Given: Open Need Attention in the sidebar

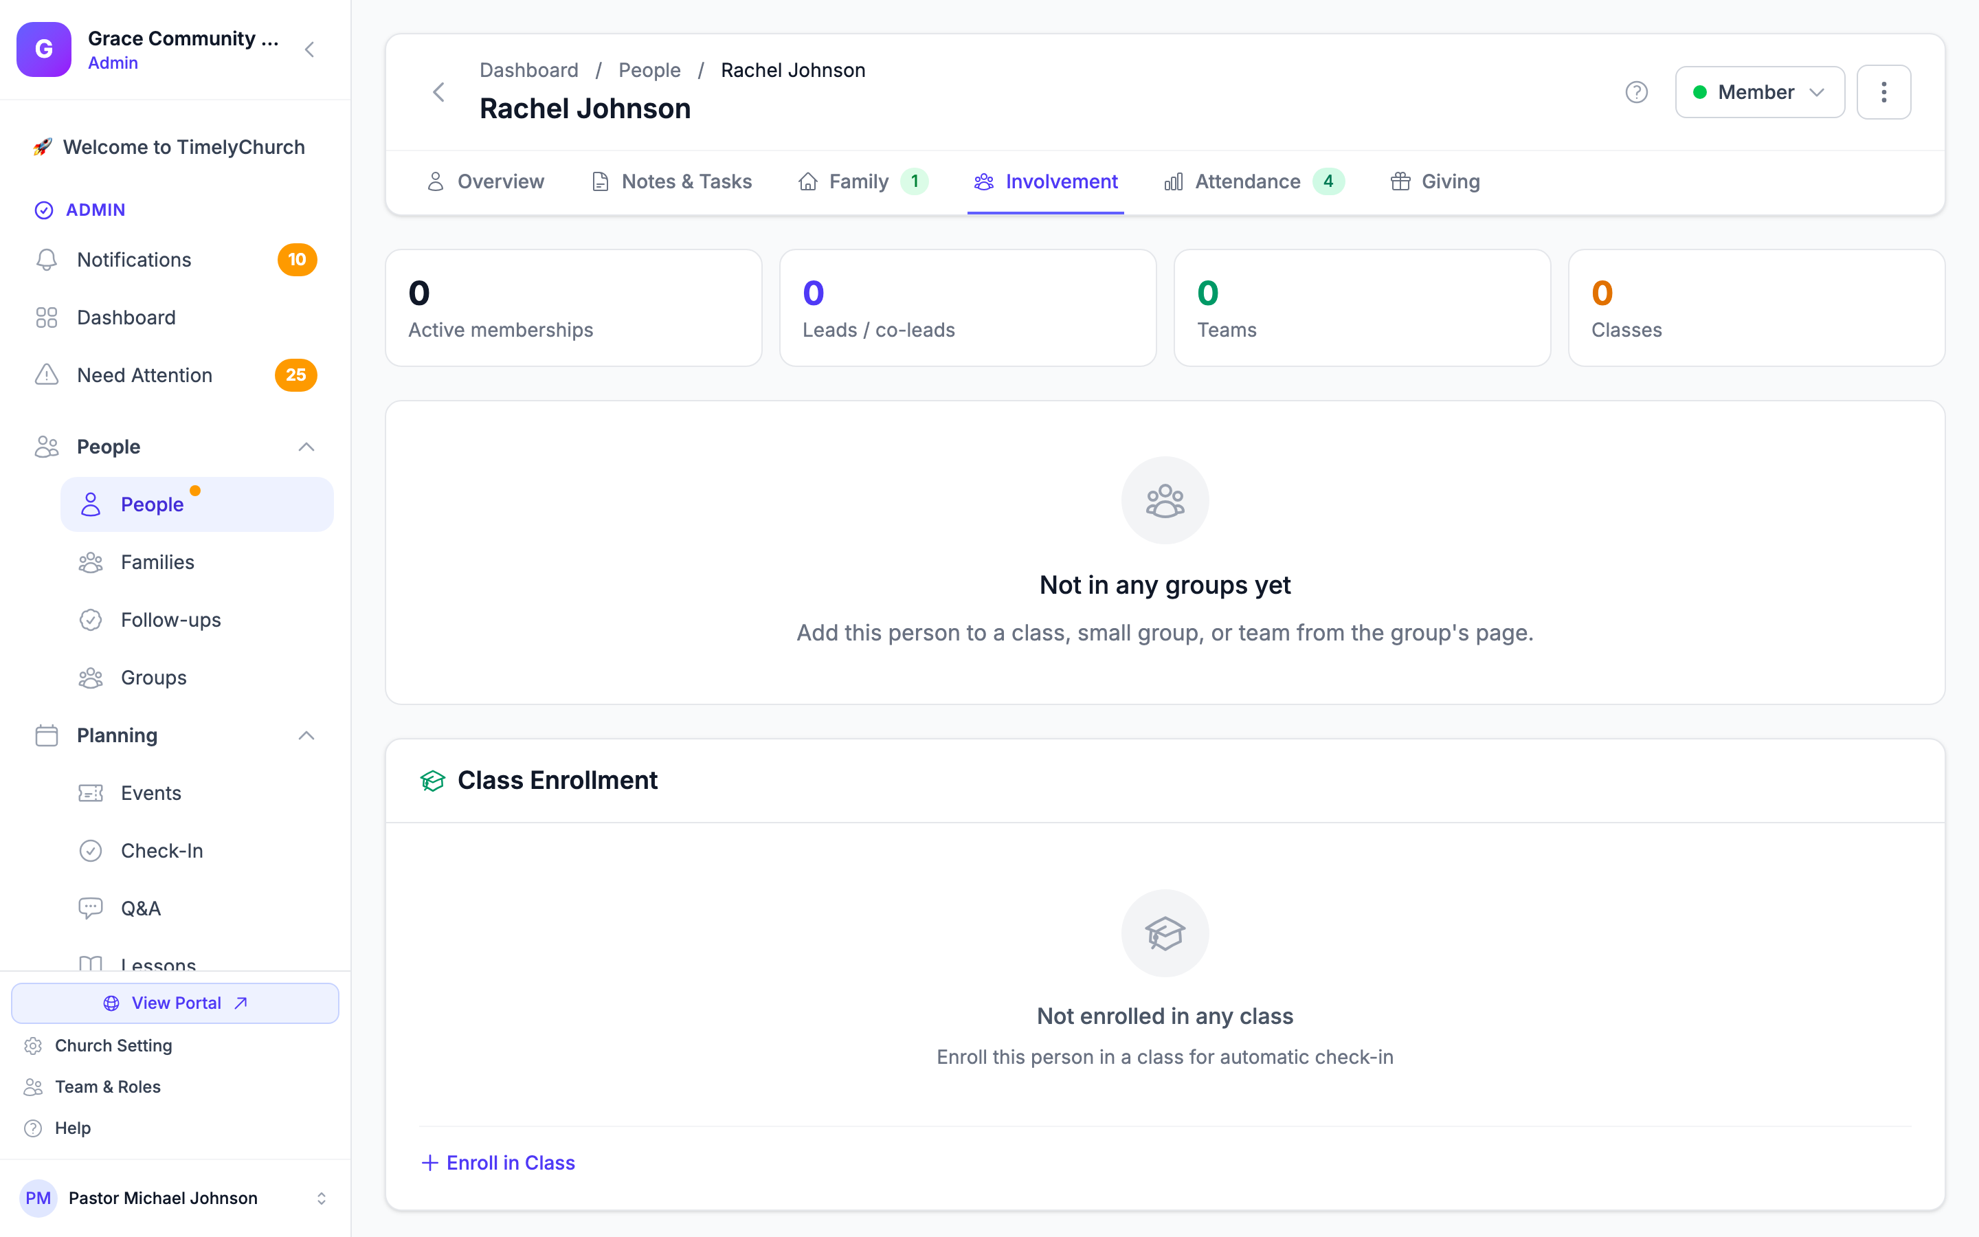Looking at the screenshot, I should (x=175, y=375).
